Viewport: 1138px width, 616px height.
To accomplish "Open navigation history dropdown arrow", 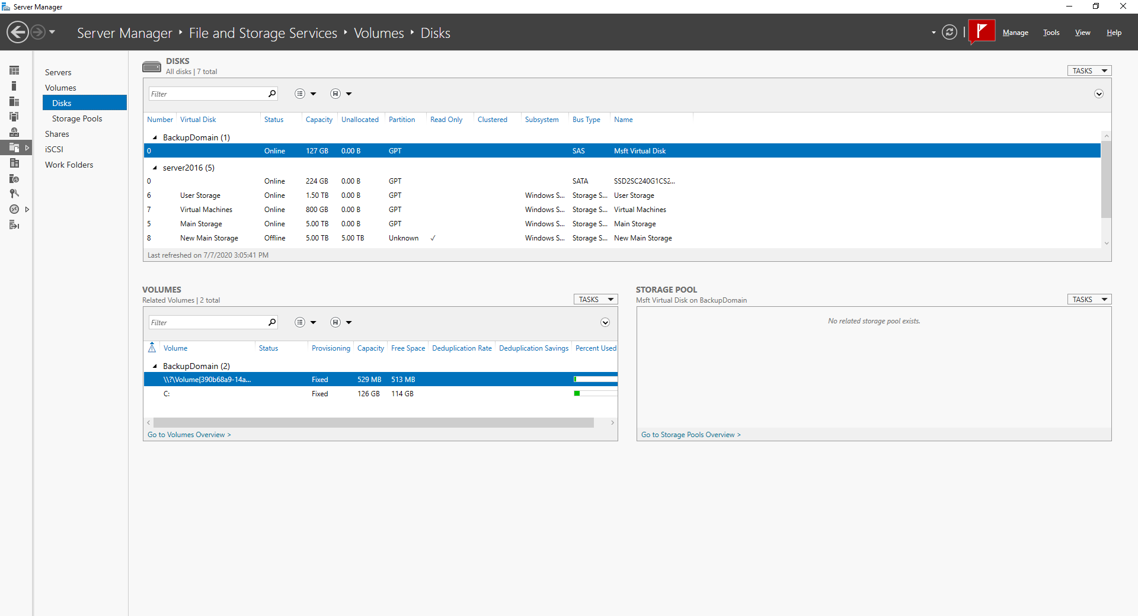I will [52, 32].
